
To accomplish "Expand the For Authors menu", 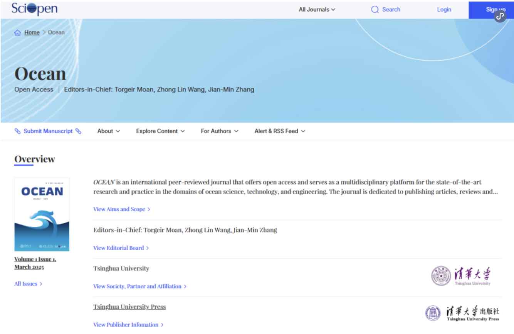I will 220,131.
